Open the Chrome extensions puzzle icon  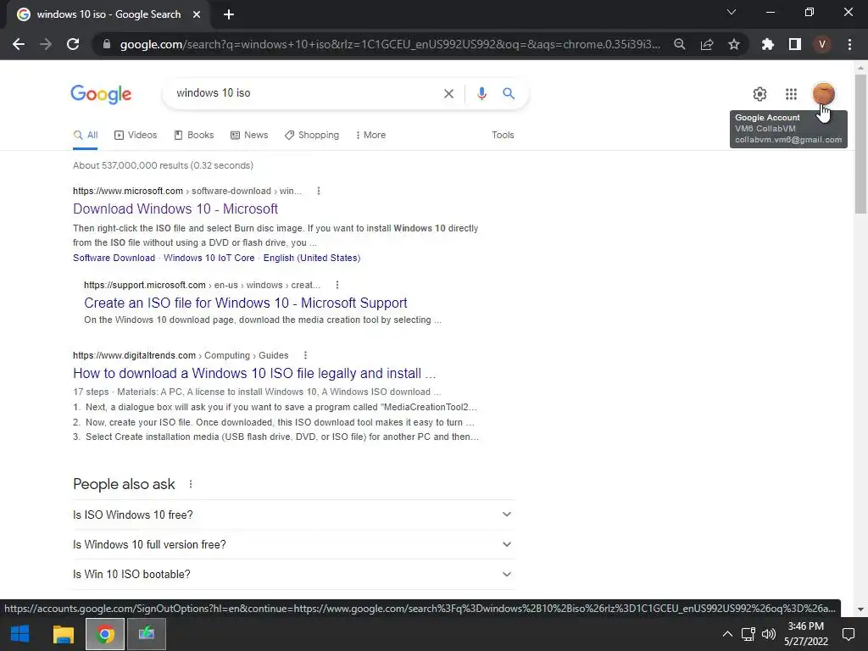tap(768, 44)
